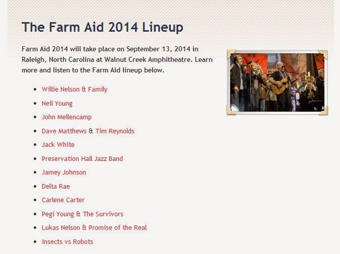
Task: Open John Mellencamp's lineup link
Action: (x=66, y=117)
